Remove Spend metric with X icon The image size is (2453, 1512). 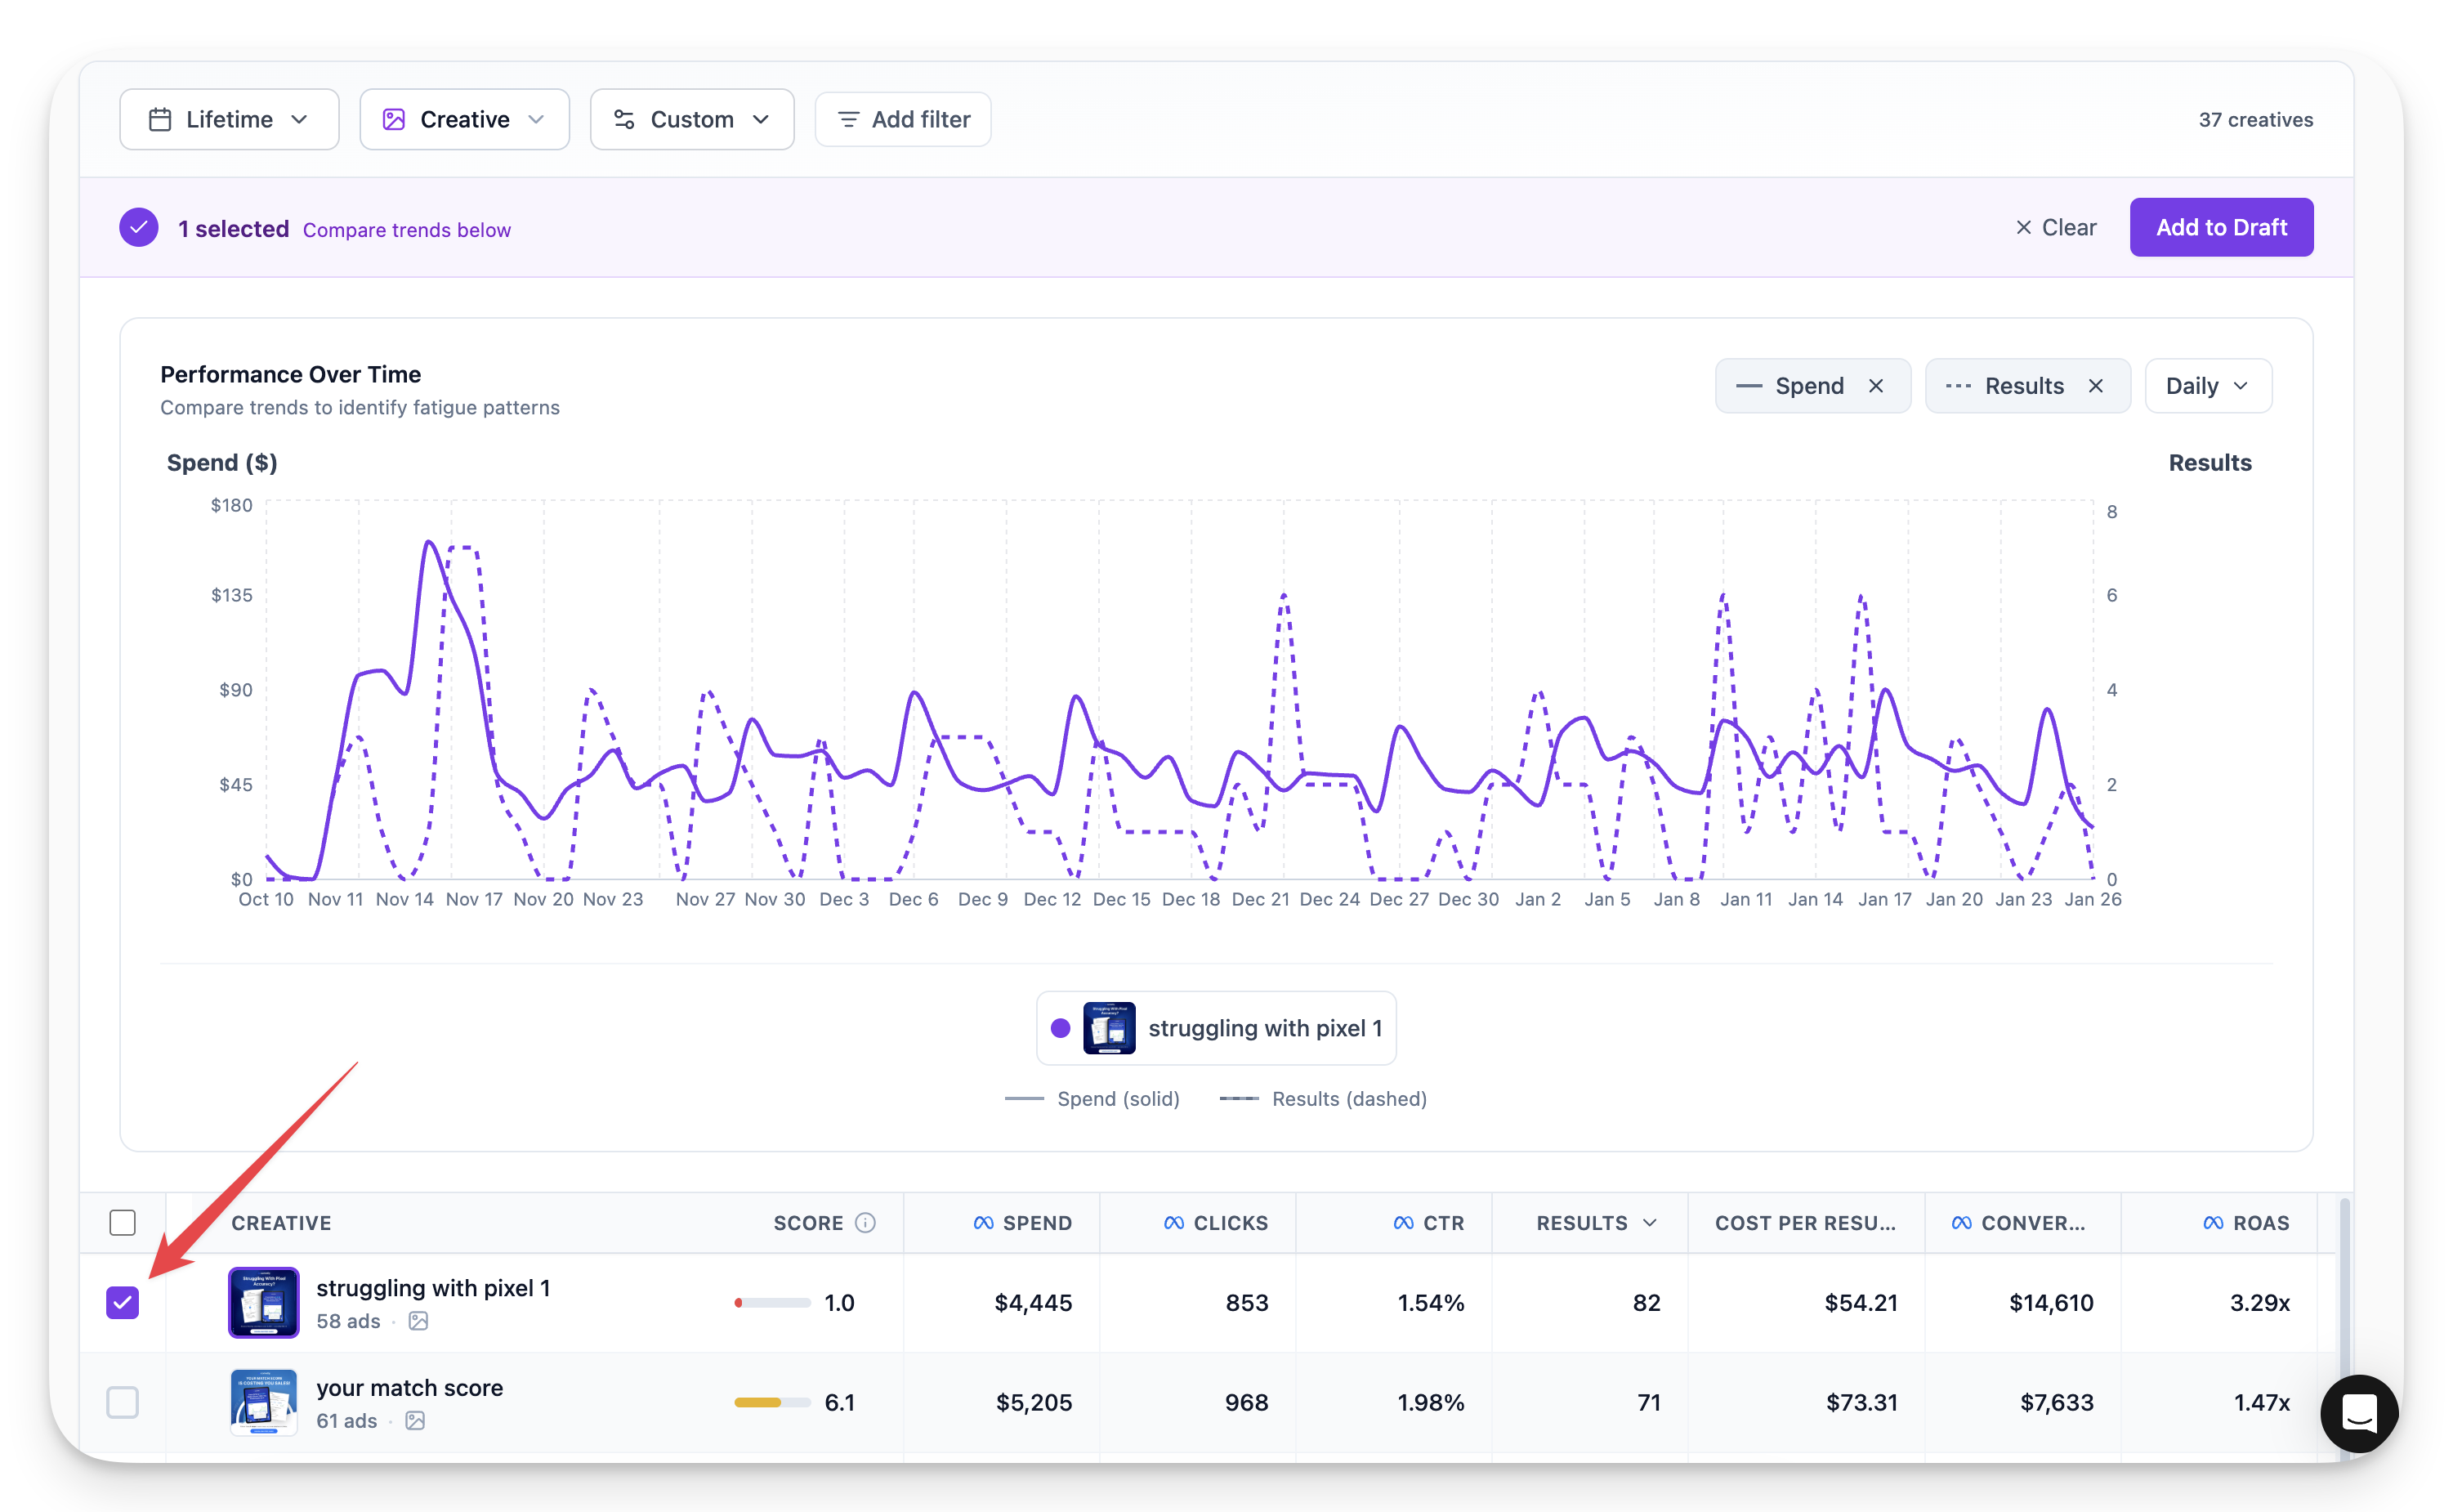click(1875, 386)
